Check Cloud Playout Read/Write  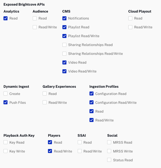[x=130, y=27]
